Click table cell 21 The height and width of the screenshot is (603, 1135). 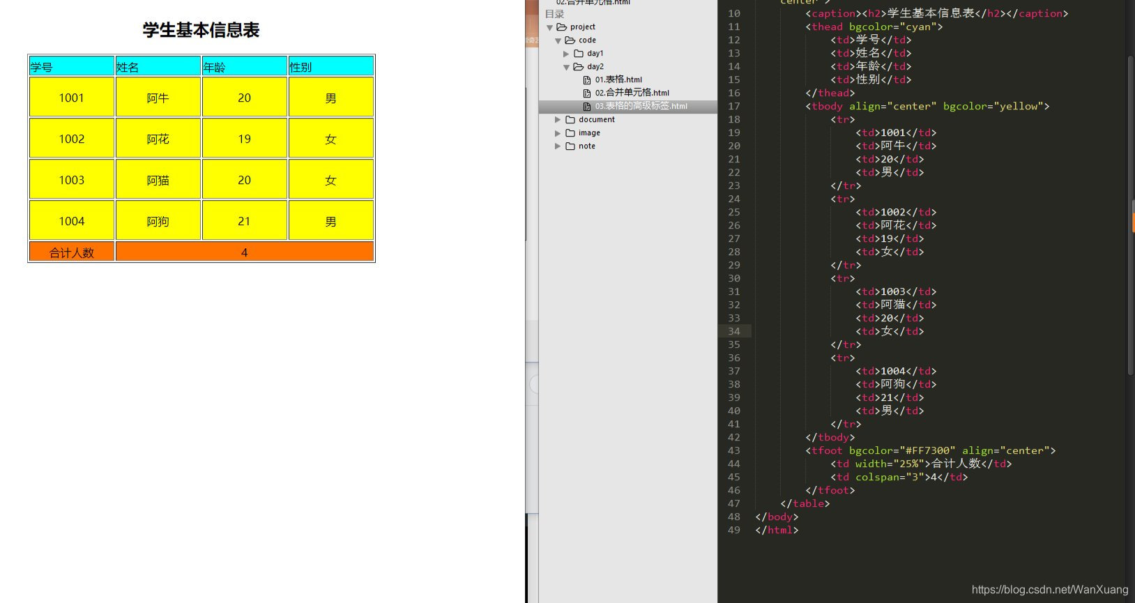pos(245,220)
